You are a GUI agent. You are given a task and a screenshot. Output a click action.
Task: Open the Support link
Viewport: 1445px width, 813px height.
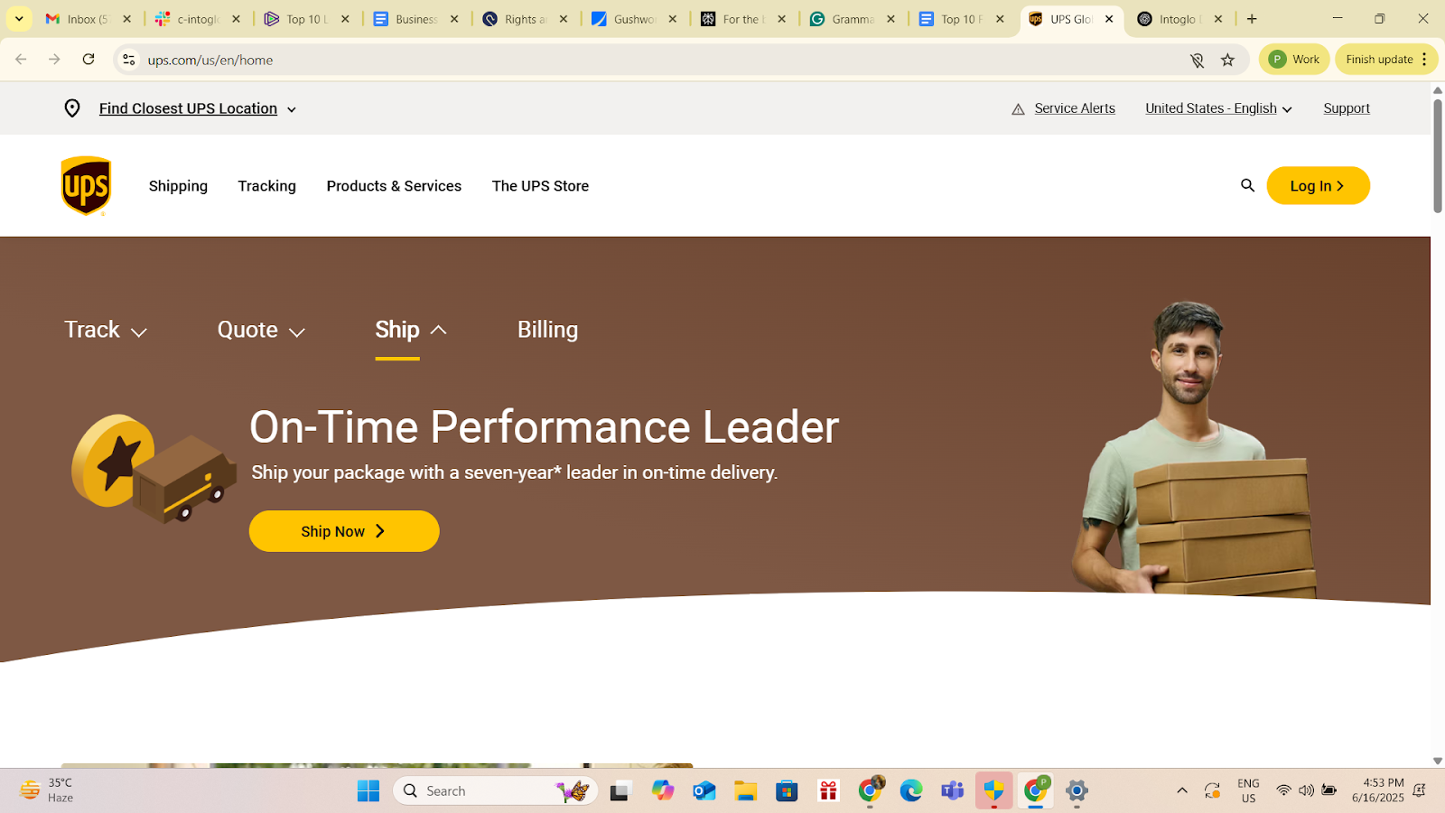[1347, 108]
